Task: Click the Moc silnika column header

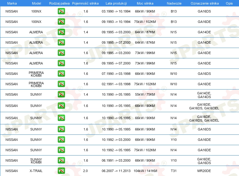Action: pos(145,3)
